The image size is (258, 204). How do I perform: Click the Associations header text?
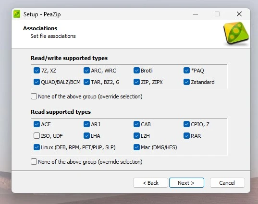click(x=40, y=28)
